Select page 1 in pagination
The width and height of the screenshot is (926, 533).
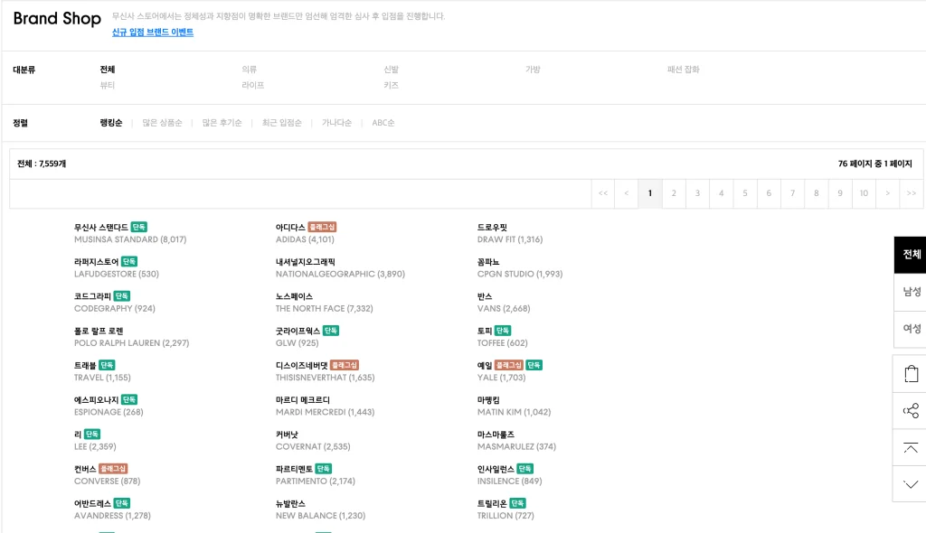(x=650, y=193)
